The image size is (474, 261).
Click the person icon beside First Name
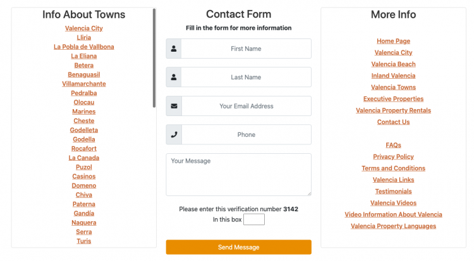click(174, 49)
